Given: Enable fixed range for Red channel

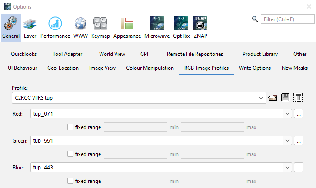Looking at the screenshot, I should pos(70,127).
